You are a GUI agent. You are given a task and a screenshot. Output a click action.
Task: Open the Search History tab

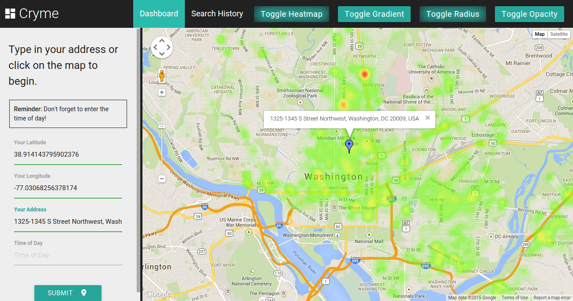click(217, 14)
